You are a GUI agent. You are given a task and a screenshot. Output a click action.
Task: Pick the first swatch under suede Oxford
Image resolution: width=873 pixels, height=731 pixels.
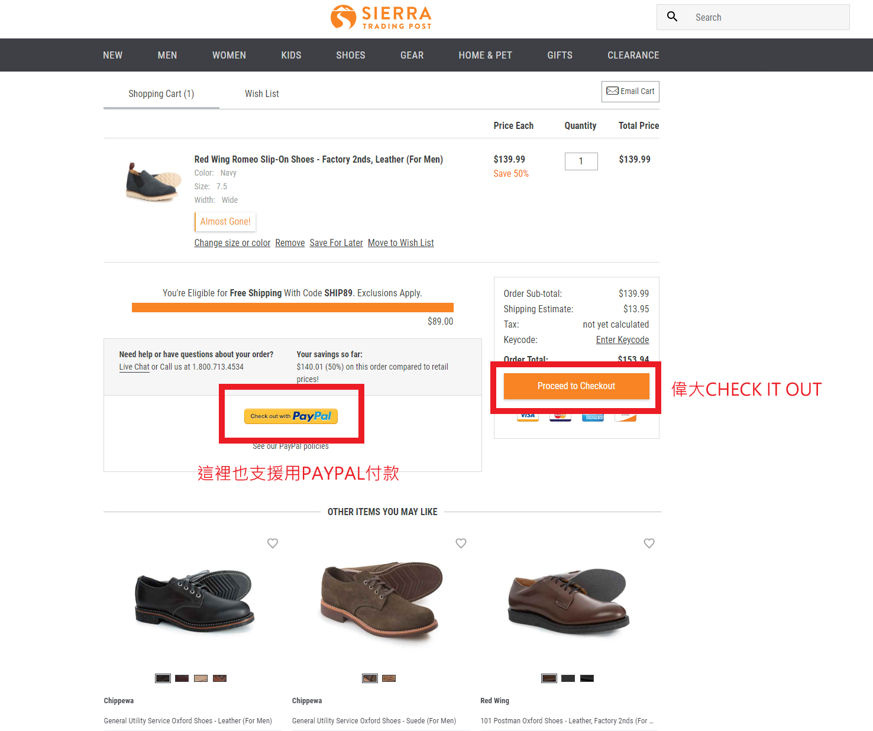click(370, 678)
